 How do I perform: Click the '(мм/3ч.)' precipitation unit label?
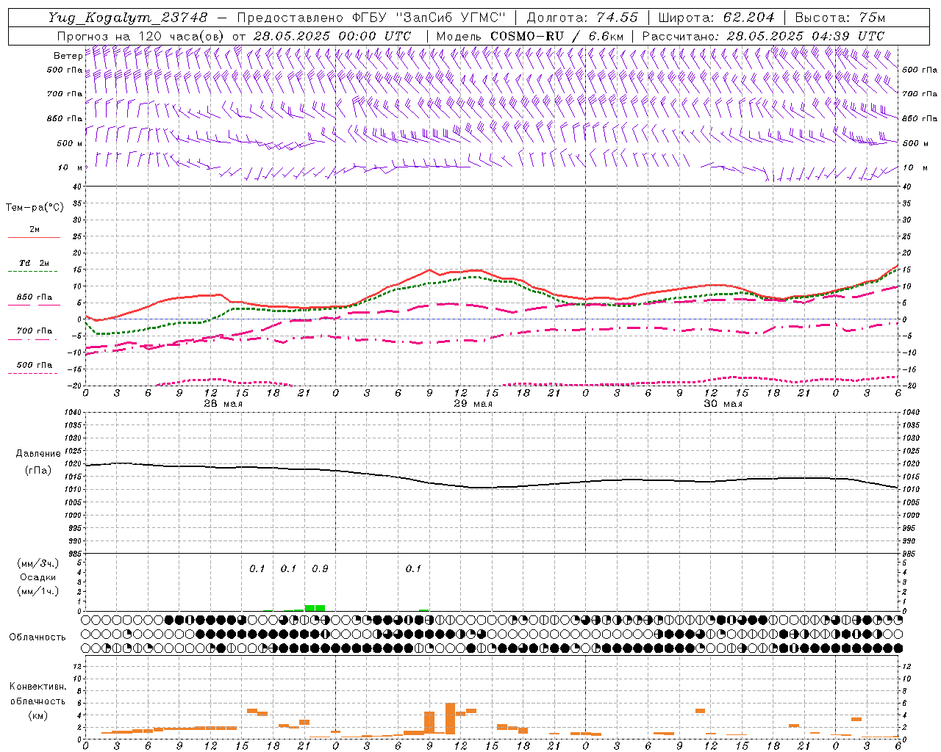click(38, 563)
